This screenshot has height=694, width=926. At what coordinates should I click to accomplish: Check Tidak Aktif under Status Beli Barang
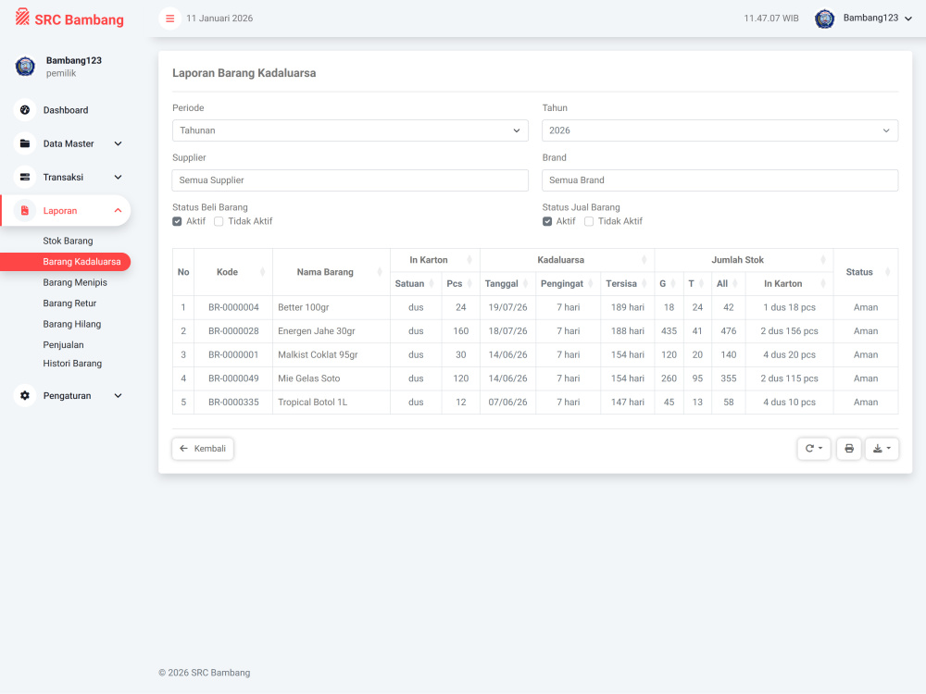[219, 221]
